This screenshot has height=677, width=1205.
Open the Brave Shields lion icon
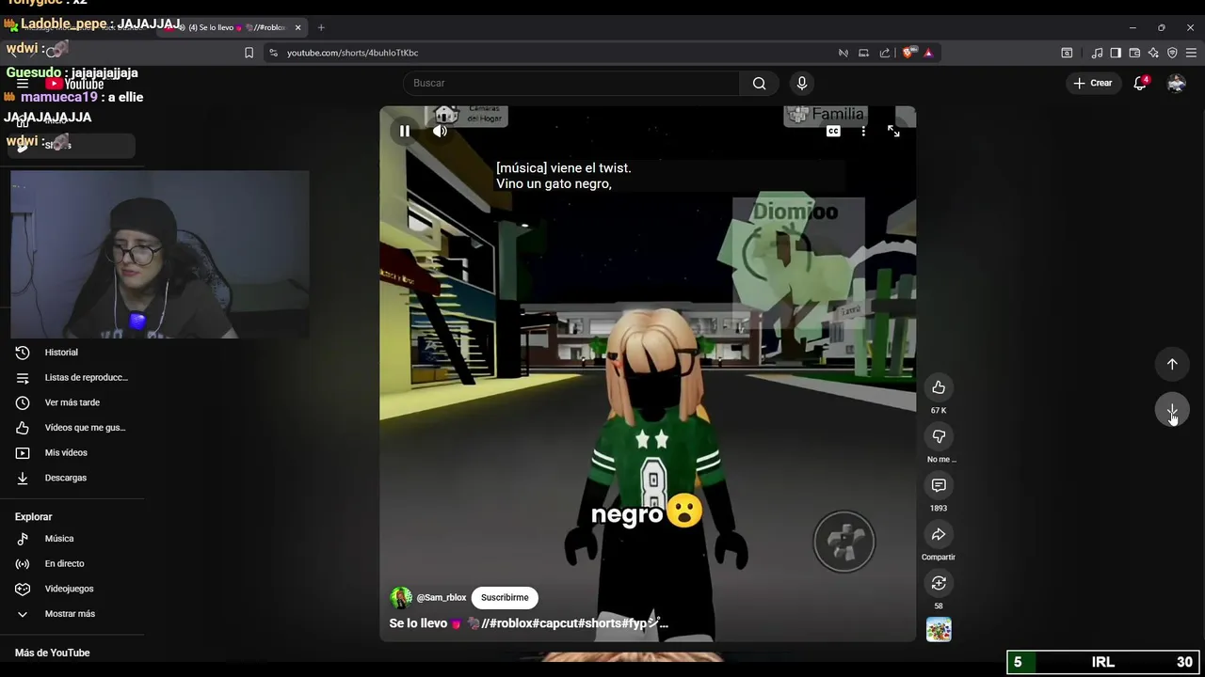tap(908, 53)
